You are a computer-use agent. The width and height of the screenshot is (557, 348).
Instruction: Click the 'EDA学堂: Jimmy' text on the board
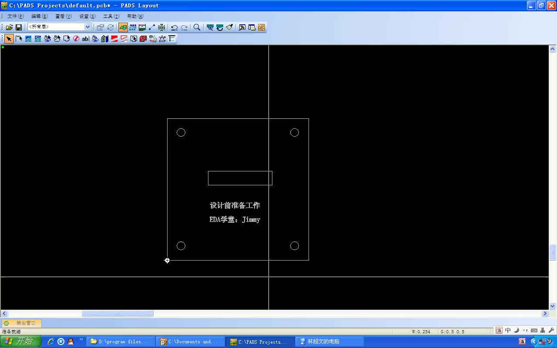(x=235, y=220)
